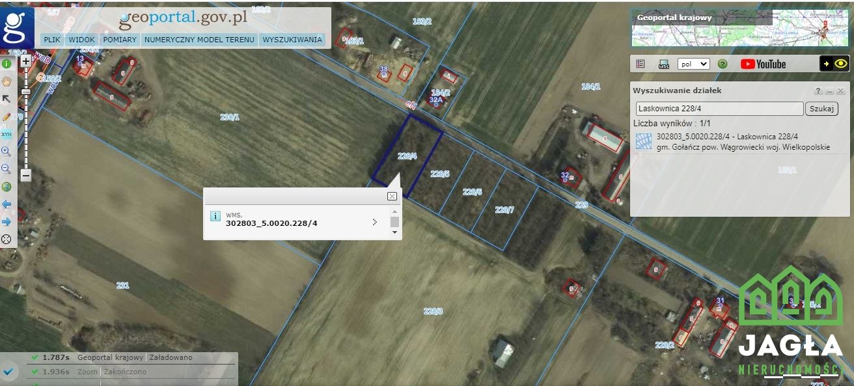Open the pol language dropdown
The width and height of the screenshot is (854, 386).
click(693, 64)
